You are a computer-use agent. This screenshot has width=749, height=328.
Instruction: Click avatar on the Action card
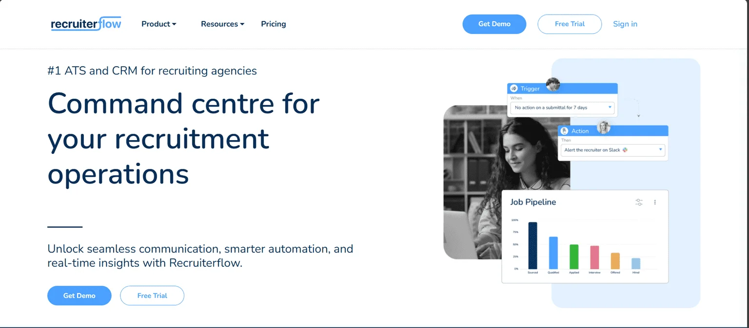604,127
